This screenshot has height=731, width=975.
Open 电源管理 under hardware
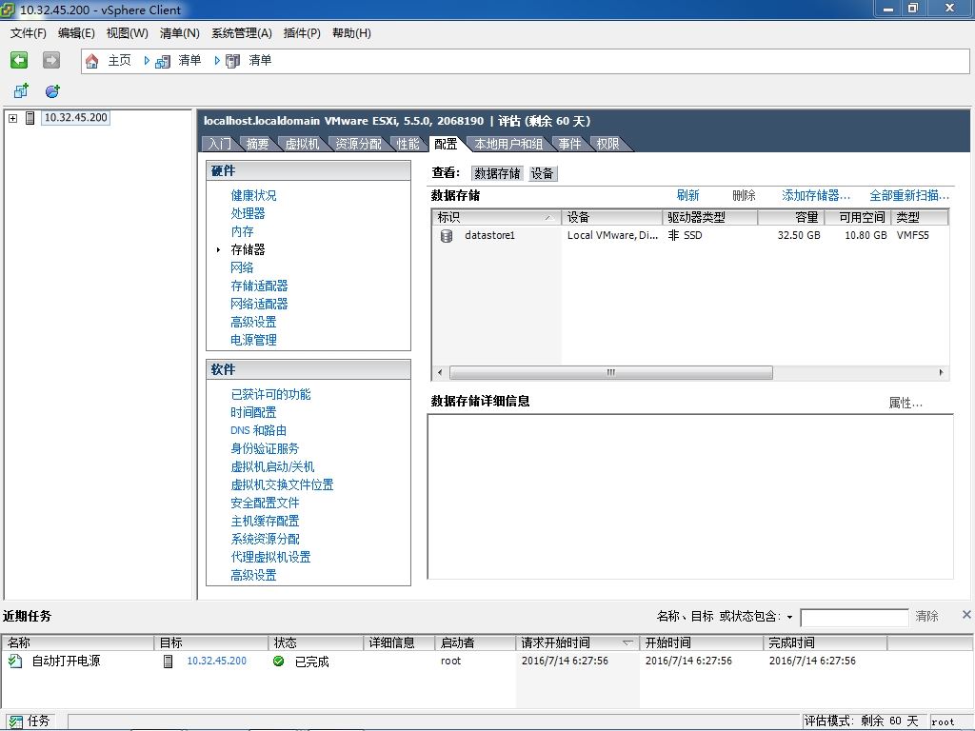(x=253, y=340)
